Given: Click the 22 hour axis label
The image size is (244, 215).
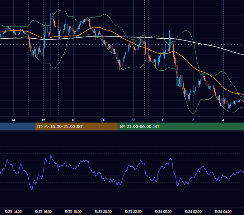Looking at the screenshot, I should pos(133,120).
